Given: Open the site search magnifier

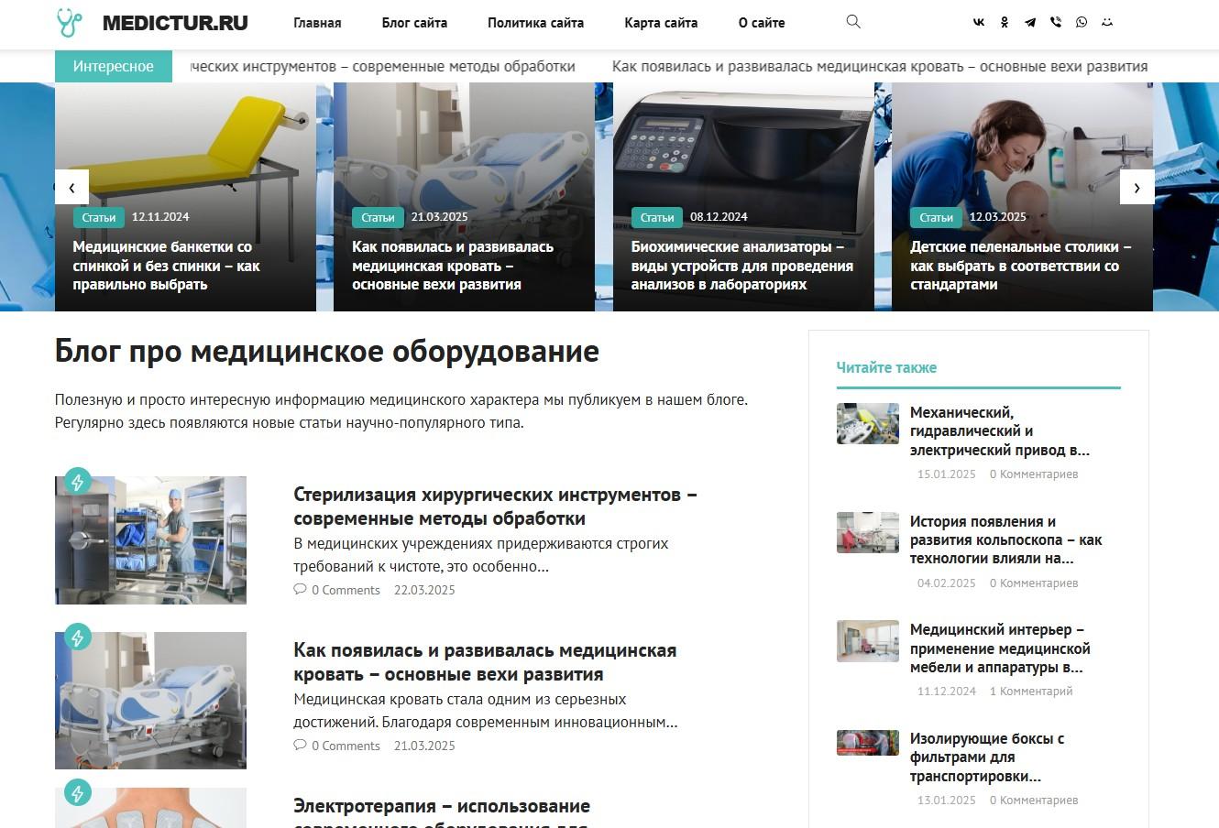Looking at the screenshot, I should coord(853,22).
